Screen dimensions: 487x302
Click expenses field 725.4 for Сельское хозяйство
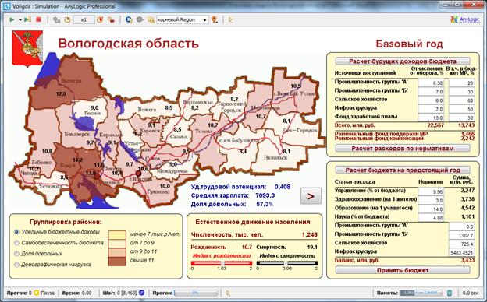pos(462,244)
